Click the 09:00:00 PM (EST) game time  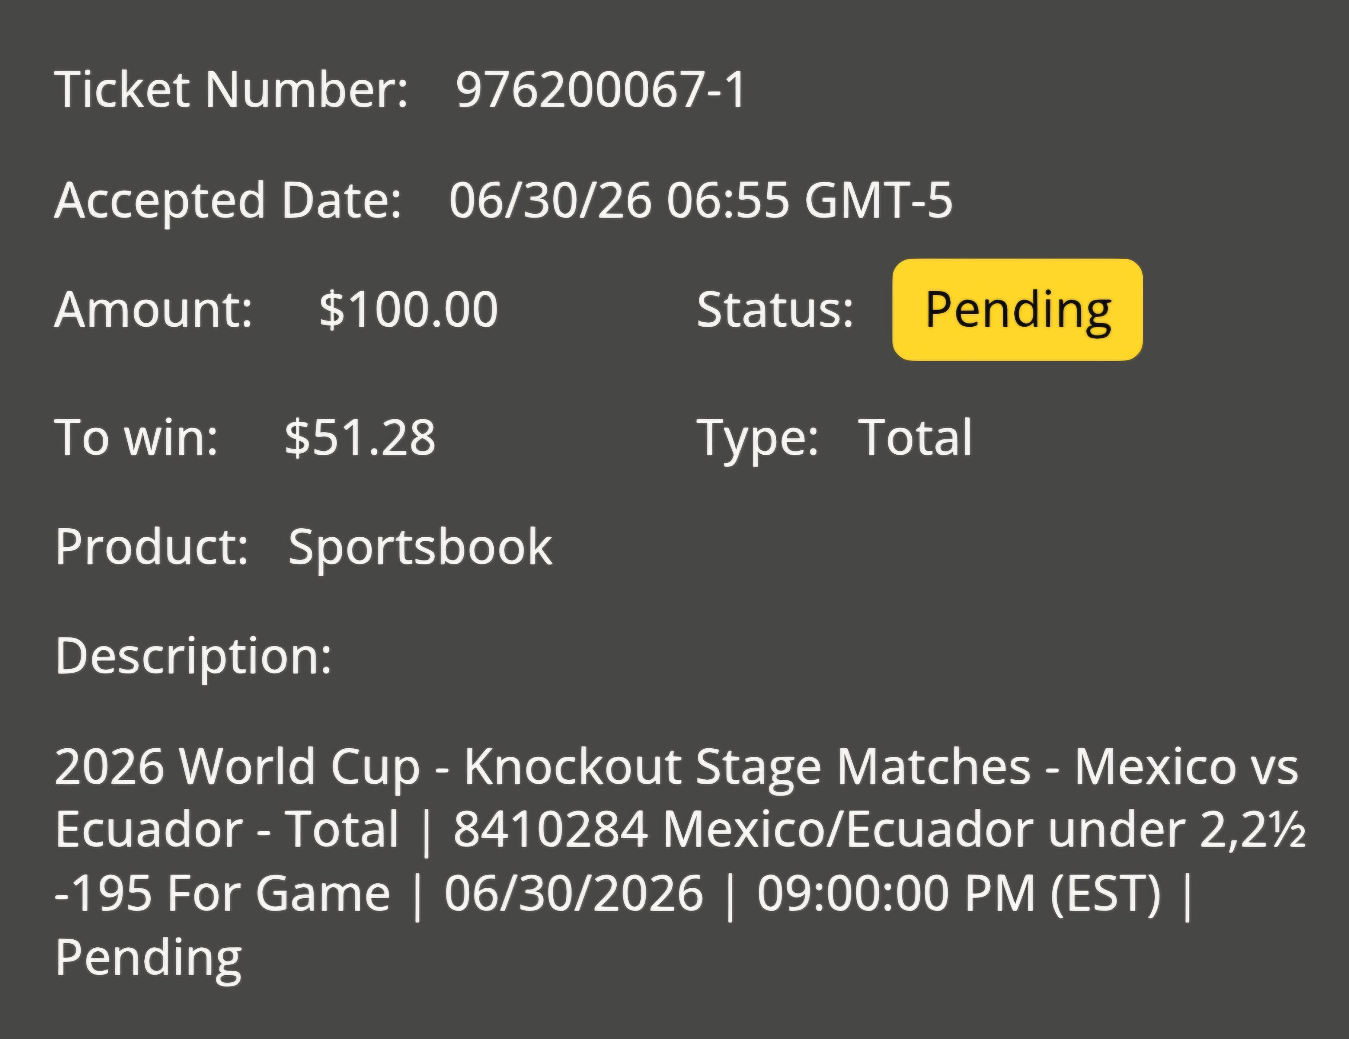pos(959,894)
